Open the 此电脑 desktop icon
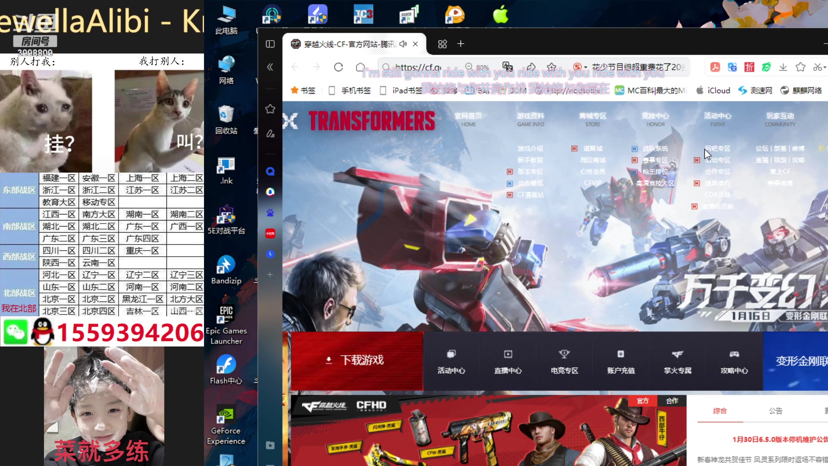The image size is (828, 466). click(226, 19)
